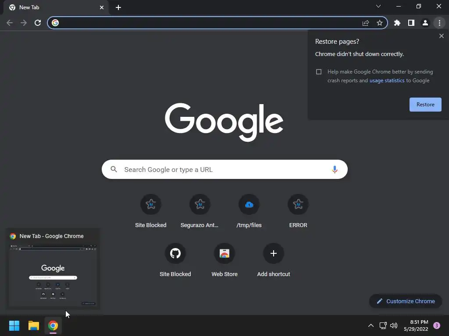Open a new tab with plus button

pyautogui.click(x=118, y=7)
